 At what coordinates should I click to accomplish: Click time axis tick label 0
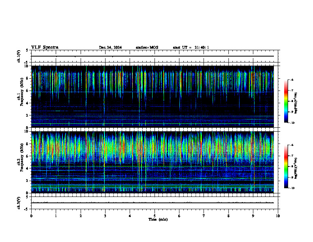[x=31, y=216]
